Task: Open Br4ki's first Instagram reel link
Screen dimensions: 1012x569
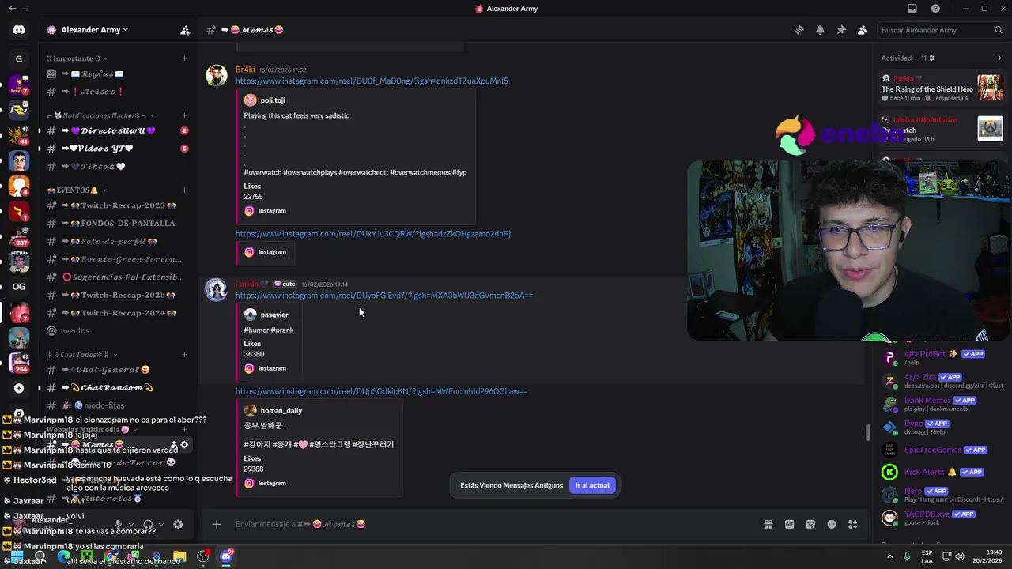Action: click(372, 81)
